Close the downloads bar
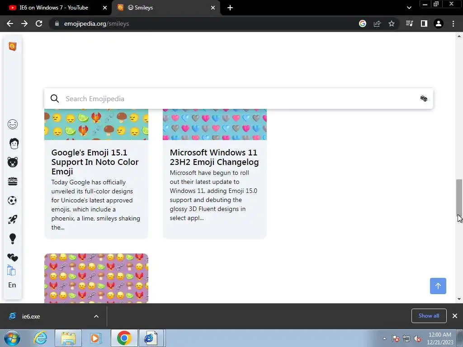This screenshot has height=347, width=463. (455, 316)
